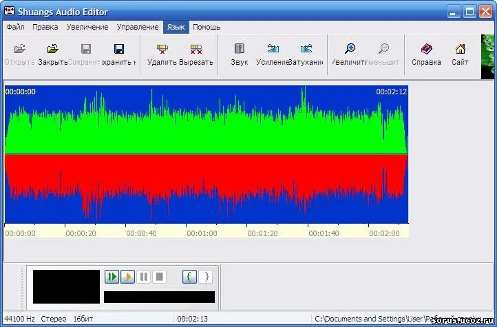Click the 00:00:00 start label on the waveform
Viewport: 497px width, 327px height.
(x=20, y=92)
